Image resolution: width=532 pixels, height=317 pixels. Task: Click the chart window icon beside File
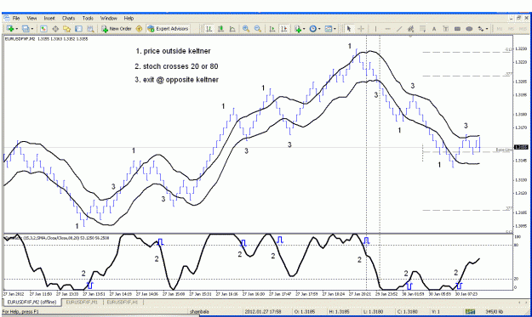tap(7, 18)
